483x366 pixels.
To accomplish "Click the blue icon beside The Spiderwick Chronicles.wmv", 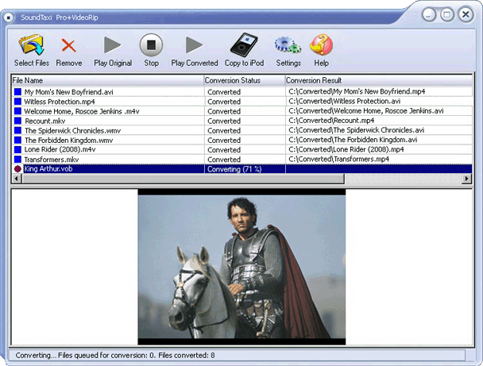I will pos(17,130).
